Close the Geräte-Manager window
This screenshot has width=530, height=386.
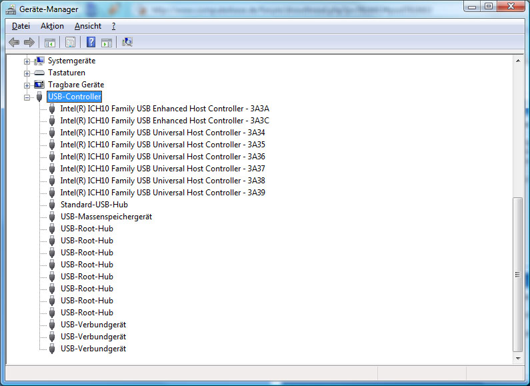(x=511, y=7)
